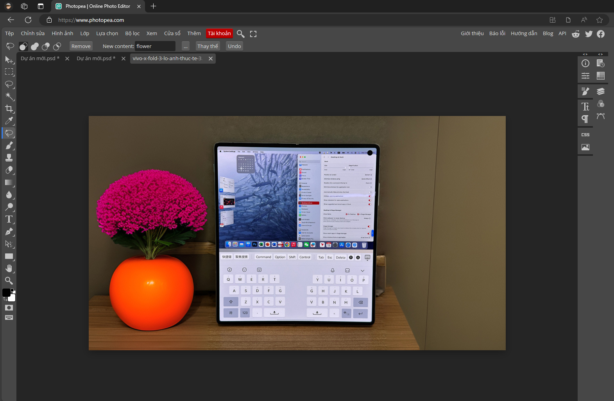The height and width of the screenshot is (401, 614).
Task: Select the Dodge tool
Action: click(9, 207)
